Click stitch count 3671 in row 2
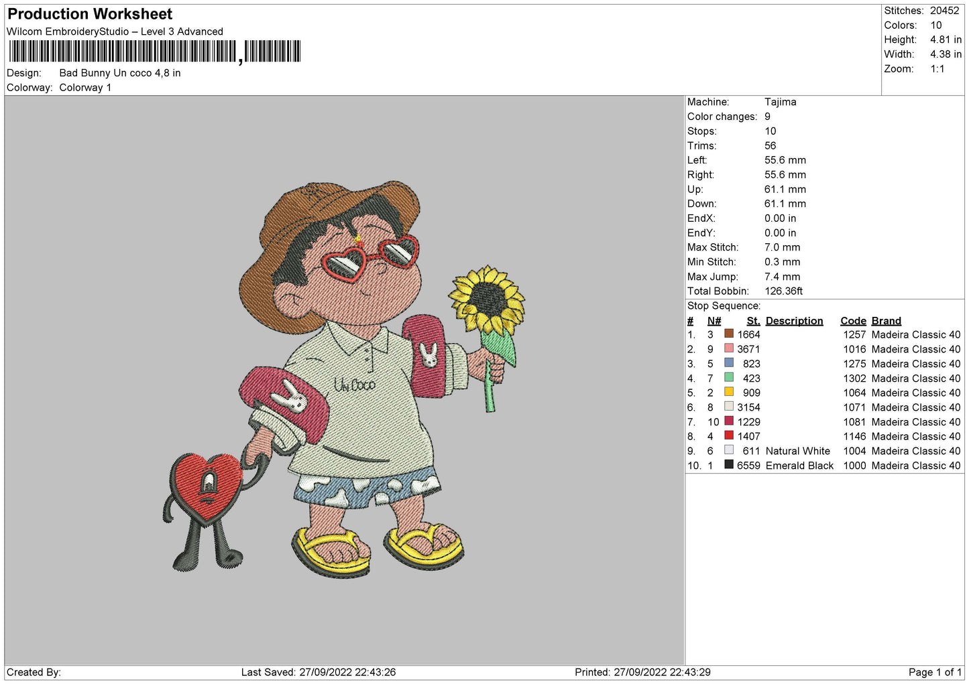This screenshot has height=684, width=969. [749, 349]
